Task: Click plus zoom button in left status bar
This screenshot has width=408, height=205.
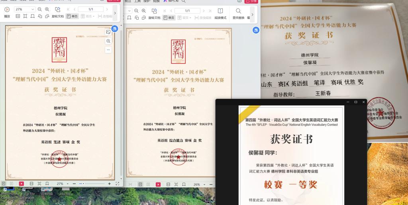Action: (109, 183)
